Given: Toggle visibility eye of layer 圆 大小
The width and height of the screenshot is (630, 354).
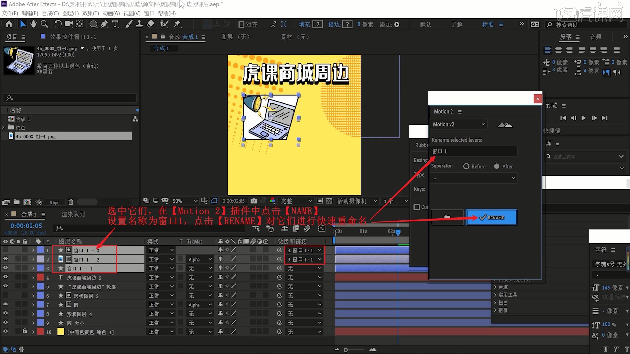Looking at the screenshot, I should click(5, 323).
